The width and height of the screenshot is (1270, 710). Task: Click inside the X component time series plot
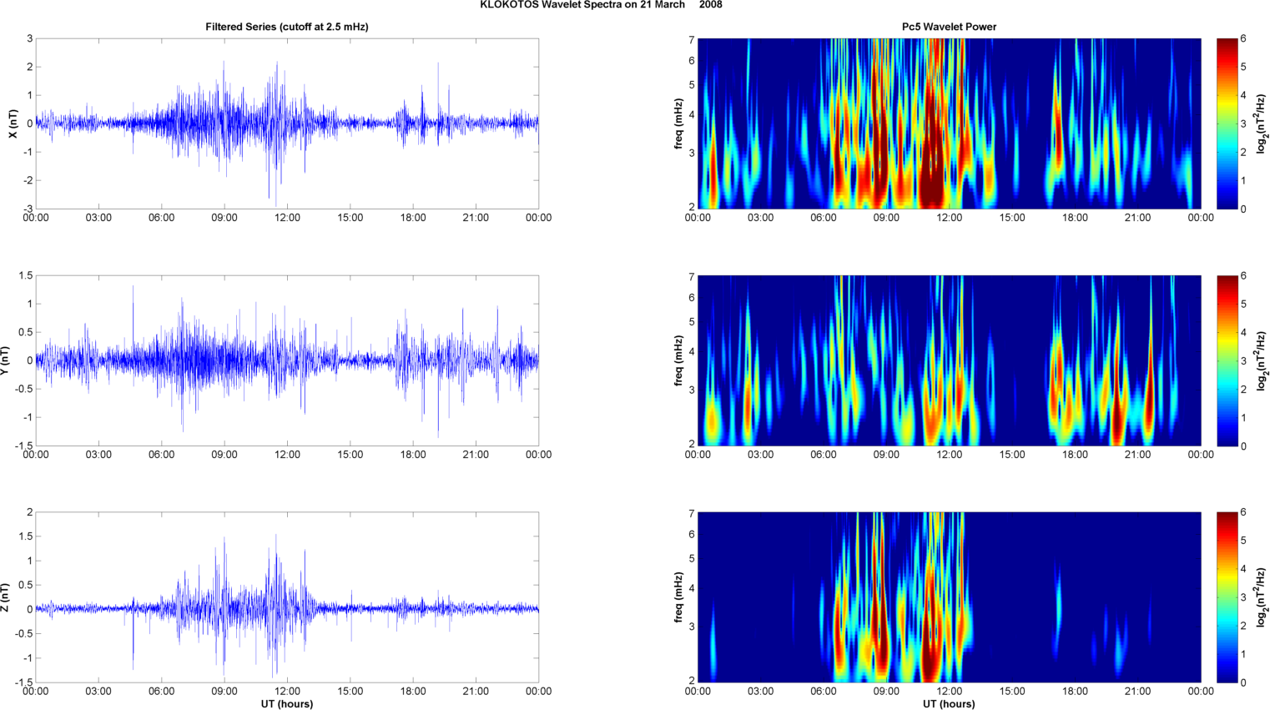(x=287, y=123)
